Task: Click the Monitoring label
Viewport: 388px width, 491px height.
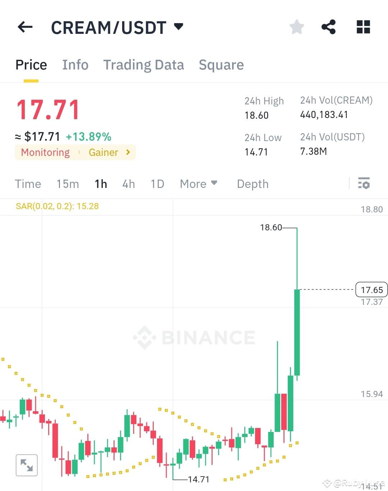Action: click(x=45, y=152)
